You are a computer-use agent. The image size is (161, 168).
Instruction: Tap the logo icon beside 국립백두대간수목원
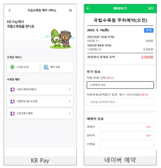(12, 101)
